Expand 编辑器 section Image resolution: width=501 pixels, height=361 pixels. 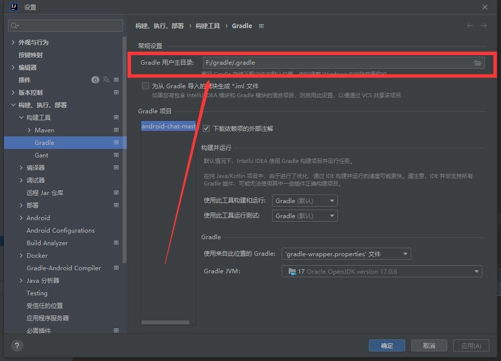coord(13,67)
